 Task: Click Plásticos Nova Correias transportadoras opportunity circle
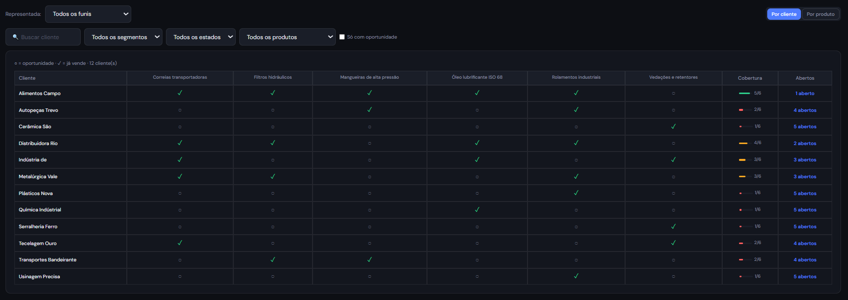click(x=180, y=194)
